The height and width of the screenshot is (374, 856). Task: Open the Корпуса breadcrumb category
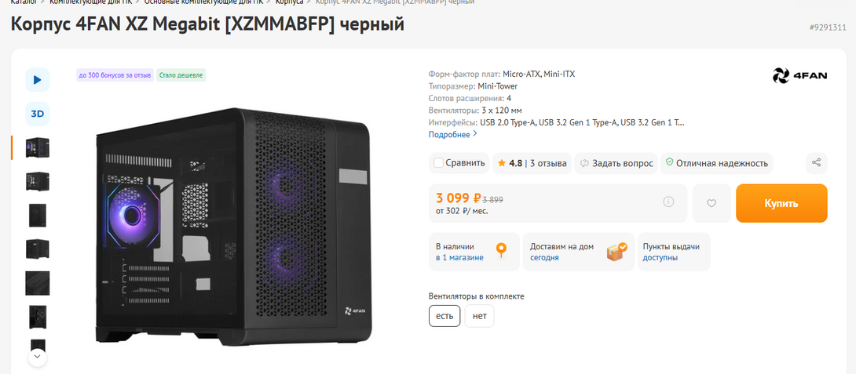pyautogui.click(x=289, y=2)
